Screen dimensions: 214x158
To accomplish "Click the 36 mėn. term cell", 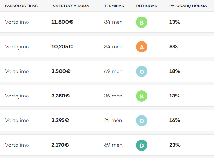I will click(x=114, y=96).
